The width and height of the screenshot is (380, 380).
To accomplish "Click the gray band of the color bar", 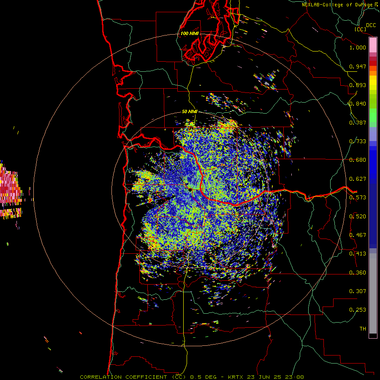I will point(373,293).
